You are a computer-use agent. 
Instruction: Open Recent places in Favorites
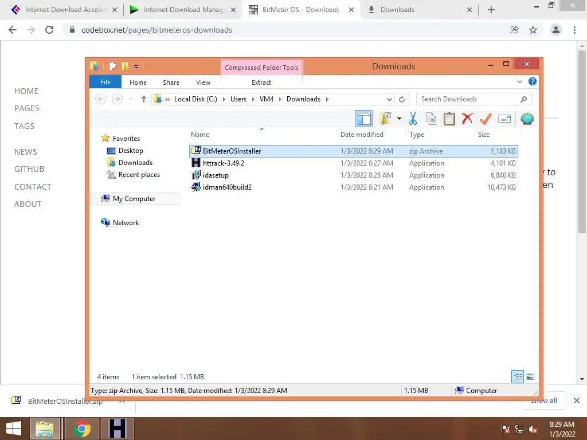pos(139,174)
